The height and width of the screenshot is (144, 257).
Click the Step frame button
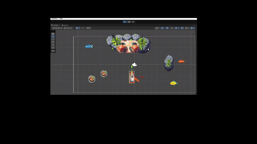tap(133, 22)
